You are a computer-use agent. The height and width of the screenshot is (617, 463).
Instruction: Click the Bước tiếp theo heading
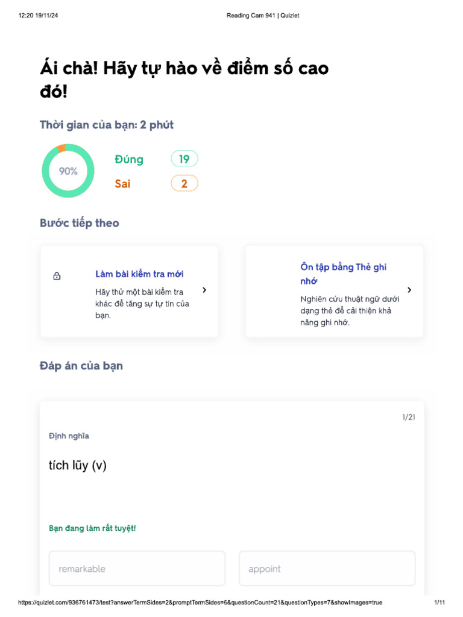click(x=80, y=223)
